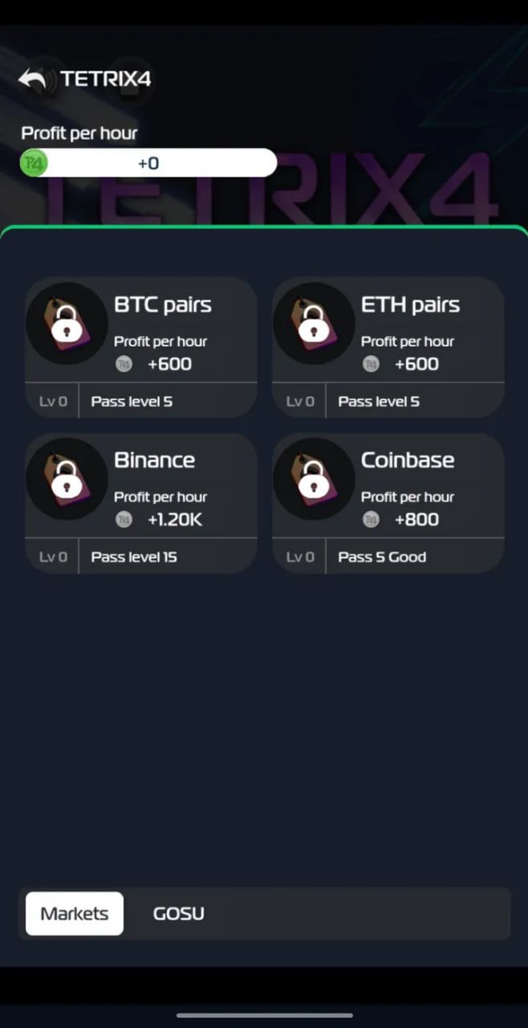Click the T4 coin icon next to +600
This screenshot has height=1028, width=528.
tap(124, 364)
